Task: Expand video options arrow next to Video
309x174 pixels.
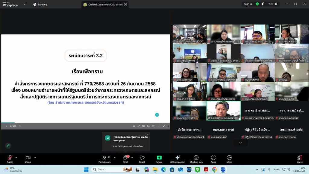Action: point(35,157)
